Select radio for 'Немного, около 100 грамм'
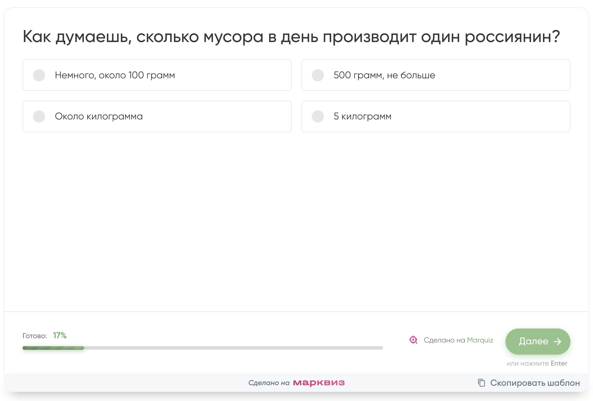The height and width of the screenshot is (401, 593). pyautogui.click(x=39, y=75)
